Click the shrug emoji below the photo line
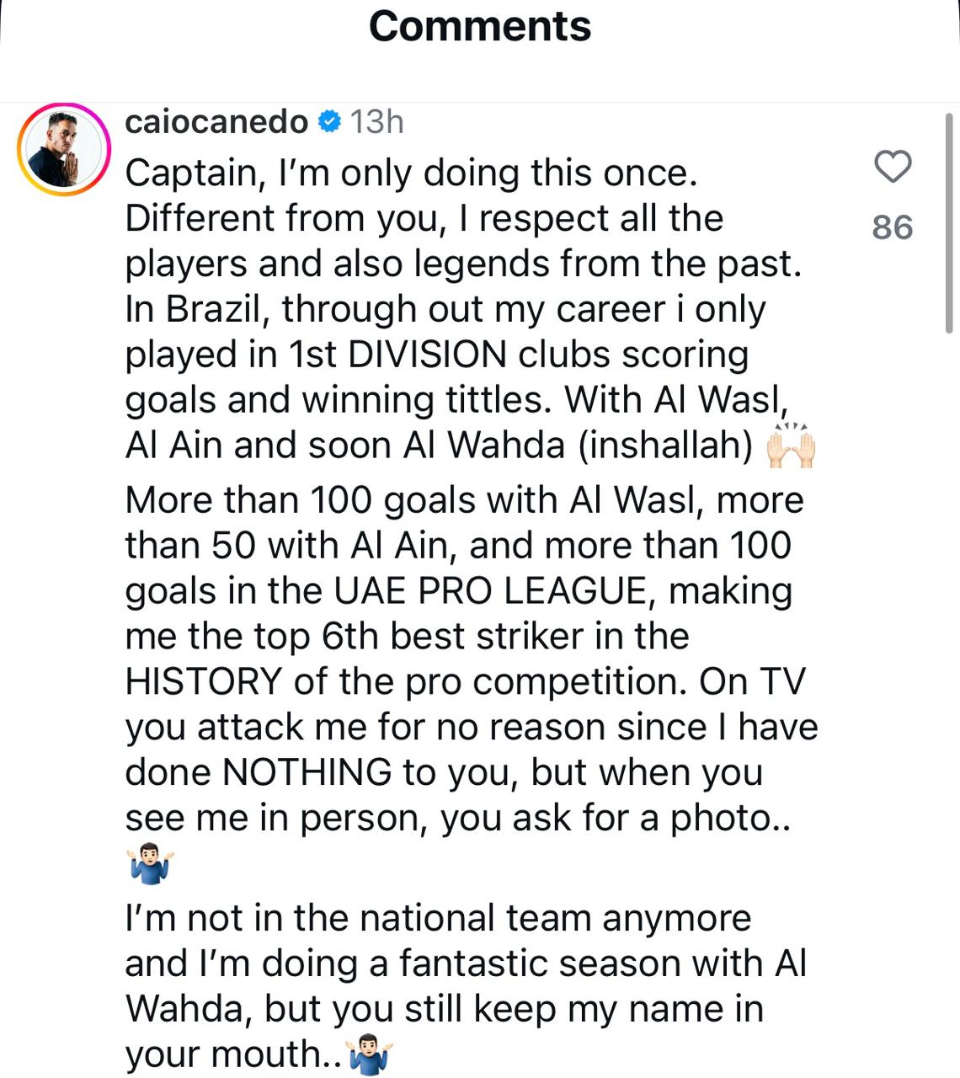 pyautogui.click(x=152, y=864)
